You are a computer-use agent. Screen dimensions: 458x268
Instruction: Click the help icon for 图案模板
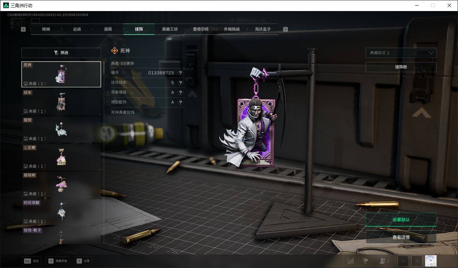pos(180,92)
